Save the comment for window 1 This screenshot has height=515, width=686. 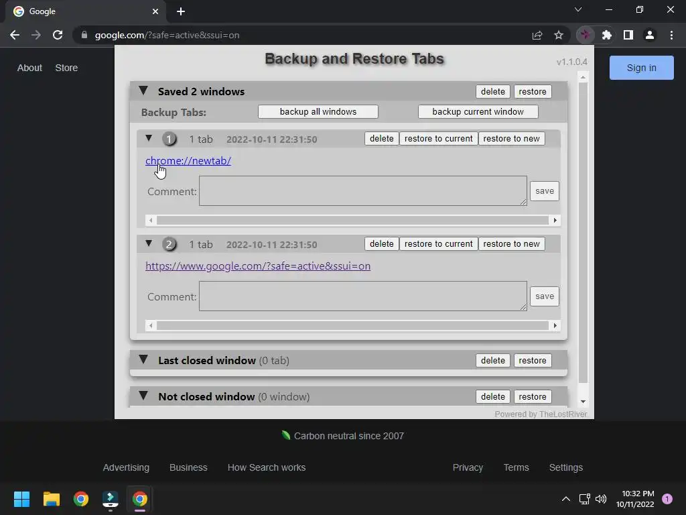544,191
